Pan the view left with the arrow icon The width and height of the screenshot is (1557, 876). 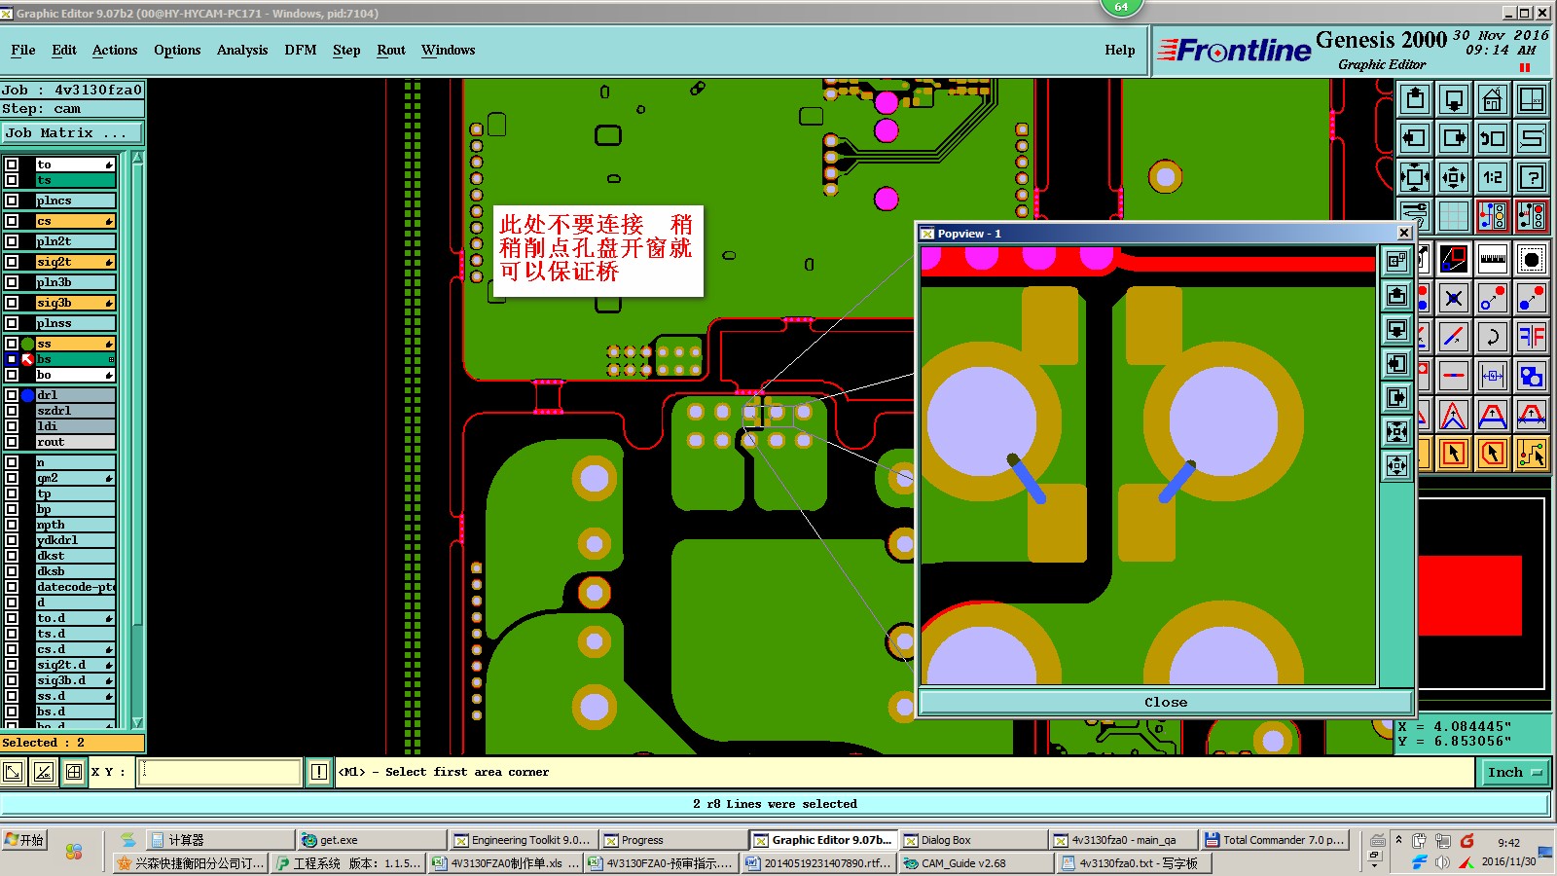(x=1415, y=138)
